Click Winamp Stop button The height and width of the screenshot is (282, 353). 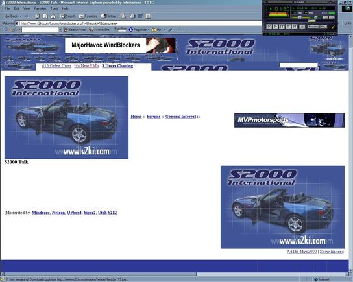(x=288, y=27)
